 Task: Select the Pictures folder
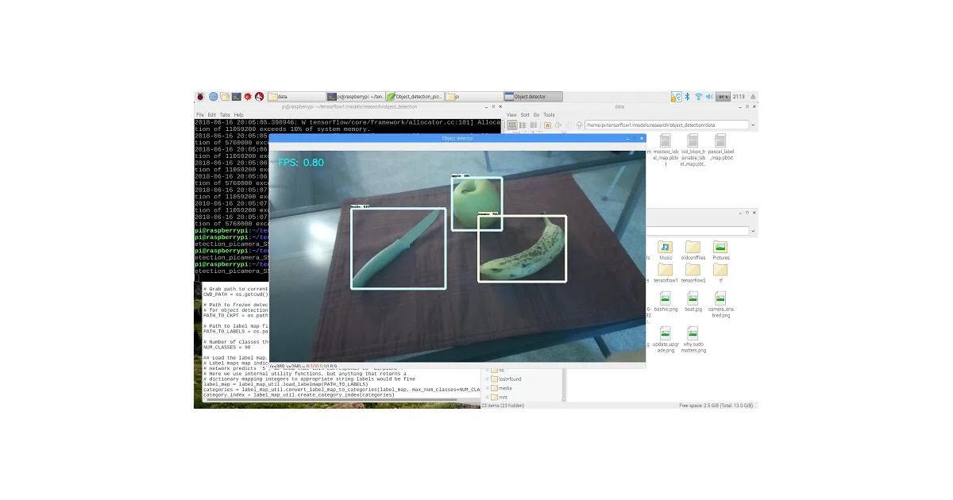pyautogui.click(x=720, y=250)
